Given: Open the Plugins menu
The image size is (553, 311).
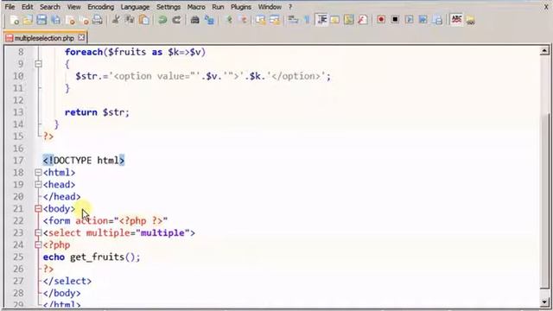Looking at the screenshot, I should pyautogui.click(x=241, y=7).
